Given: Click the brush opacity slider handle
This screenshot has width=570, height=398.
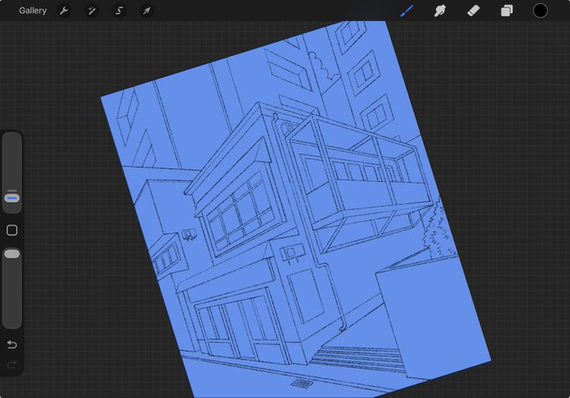Looking at the screenshot, I should (12, 254).
